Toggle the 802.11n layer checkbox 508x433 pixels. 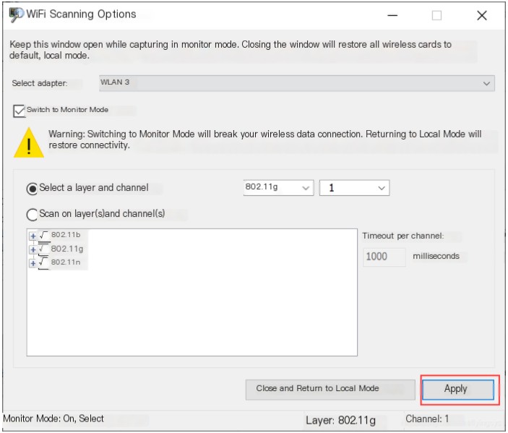[x=44, y=263]
